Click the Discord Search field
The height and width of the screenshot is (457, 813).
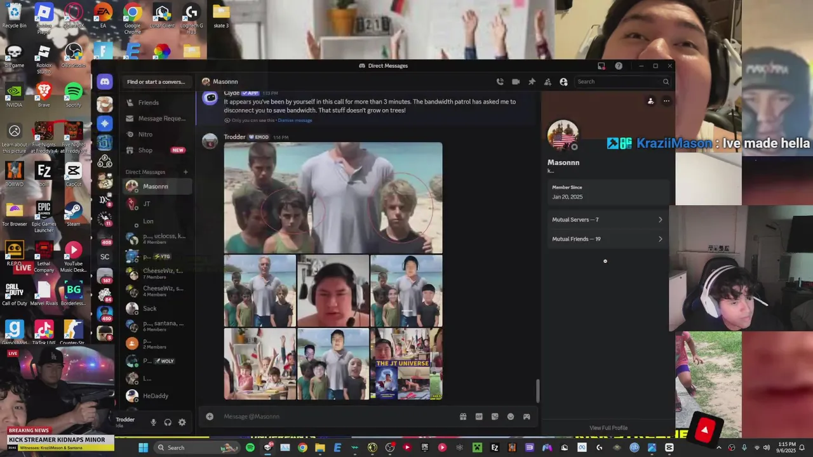coord(622,81)
